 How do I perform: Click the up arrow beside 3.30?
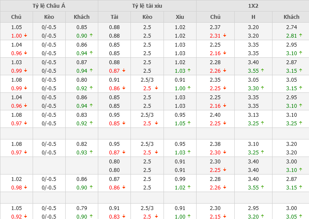point(262,89)
